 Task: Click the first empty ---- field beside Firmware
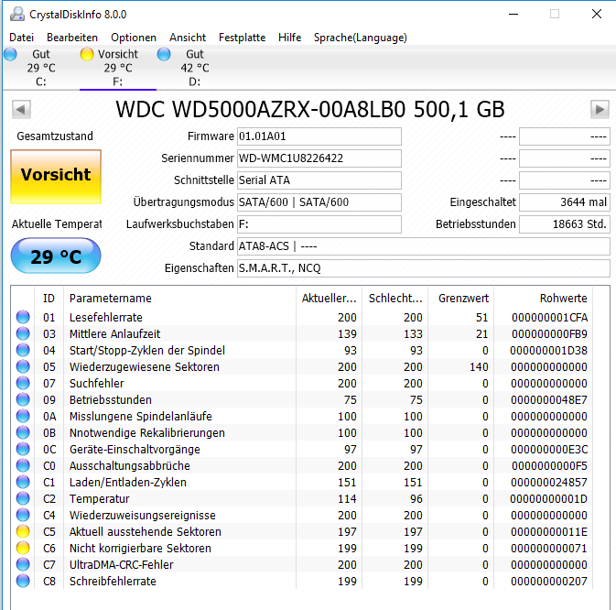coord(565,136)
